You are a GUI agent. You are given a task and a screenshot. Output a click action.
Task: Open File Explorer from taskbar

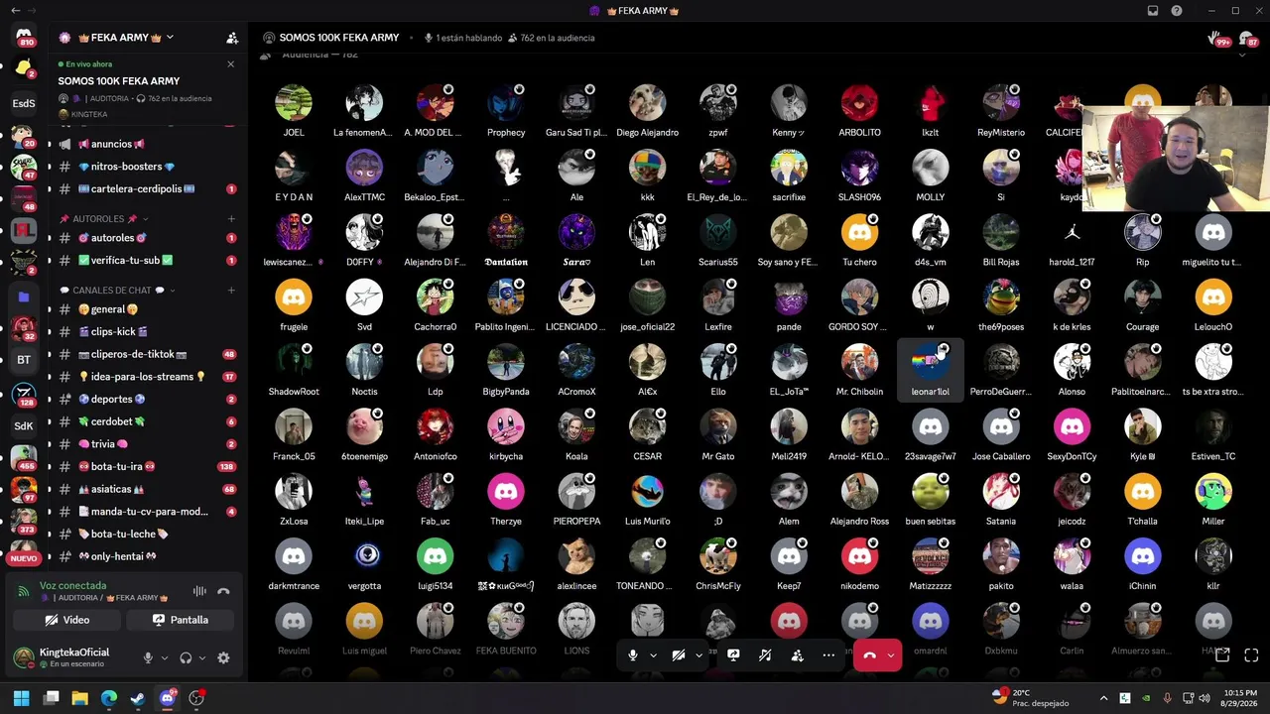pos(80,698)
